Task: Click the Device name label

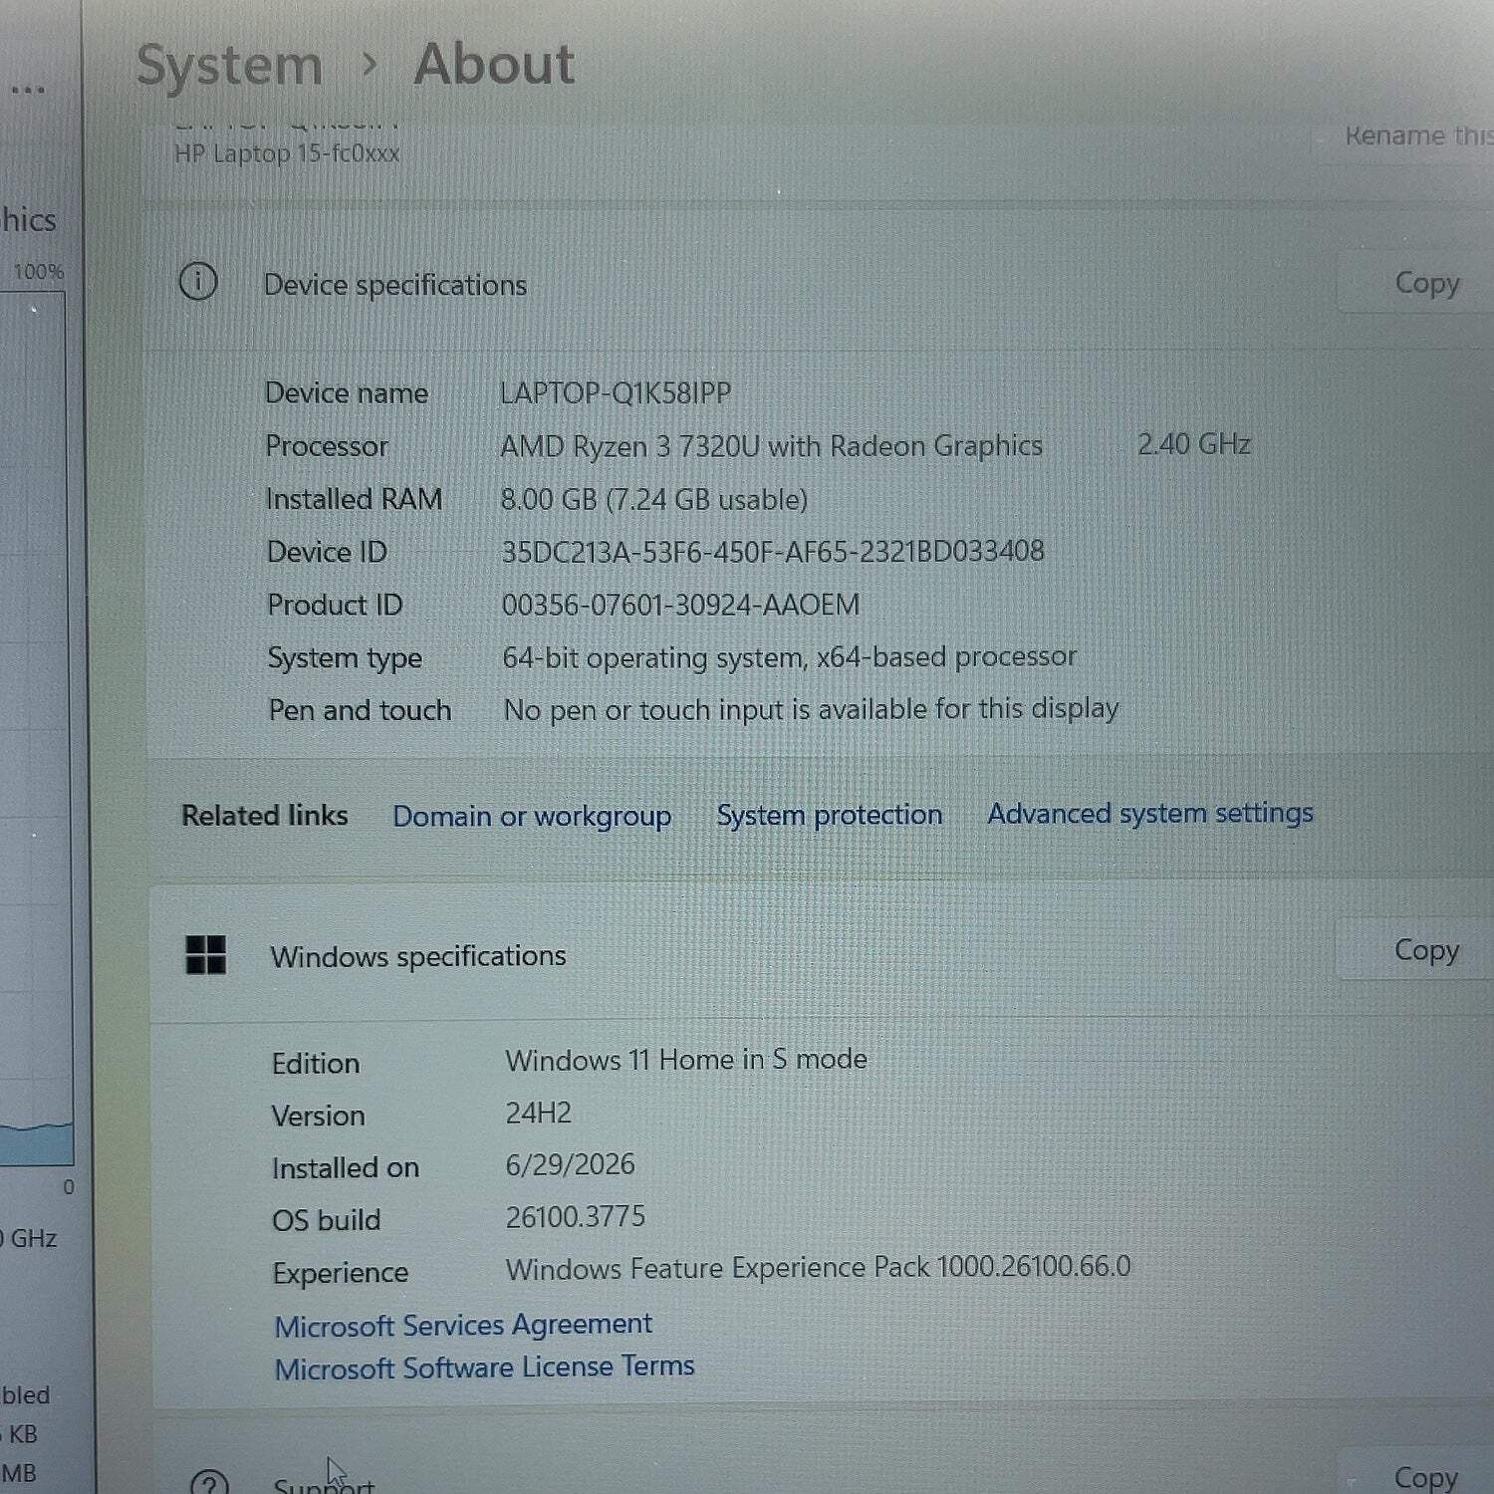Action: (347, 393)
